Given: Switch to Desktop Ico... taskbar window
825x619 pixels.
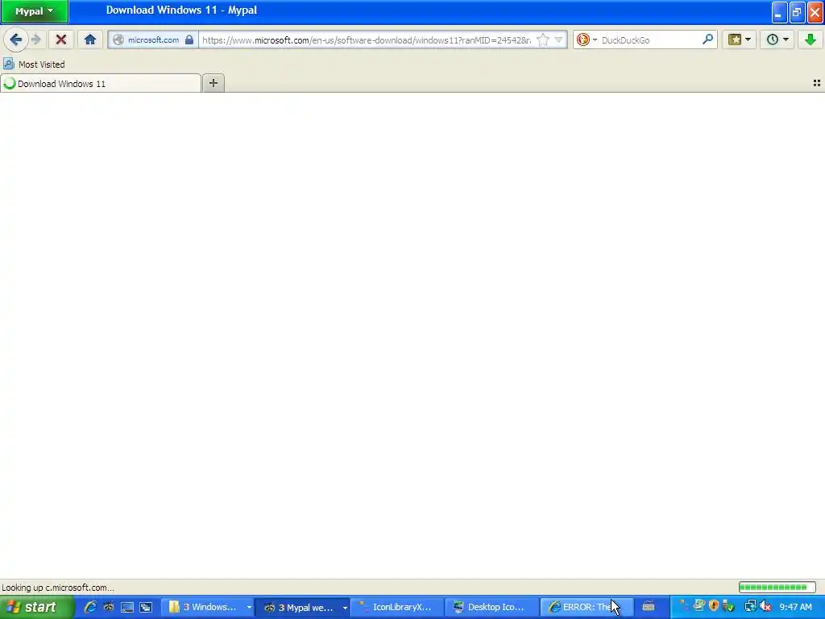Looking at the screenshot, I should (x=491, y=608).
